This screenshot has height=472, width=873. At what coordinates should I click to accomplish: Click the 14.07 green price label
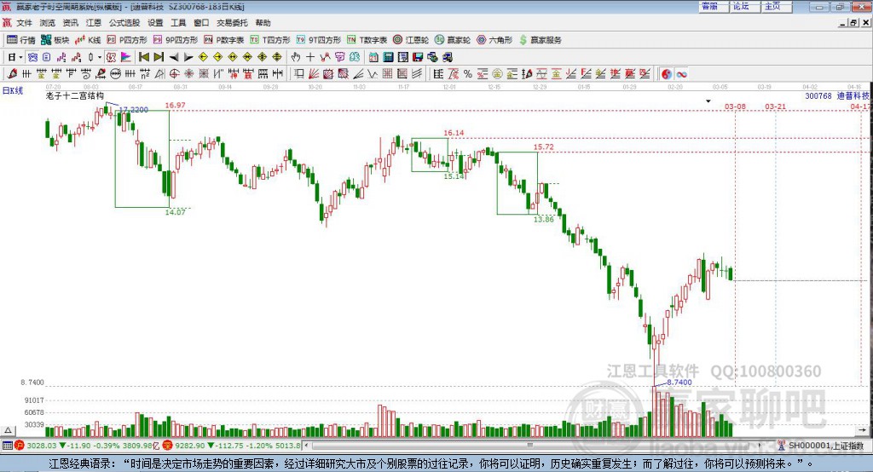pos(176,212)
